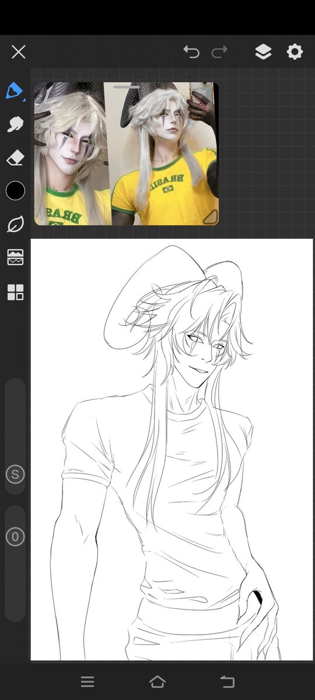Image resolution: width=315 pixels, height=700 pixels.
Task: Tap the opacity O slider handle
Action: 15,537
